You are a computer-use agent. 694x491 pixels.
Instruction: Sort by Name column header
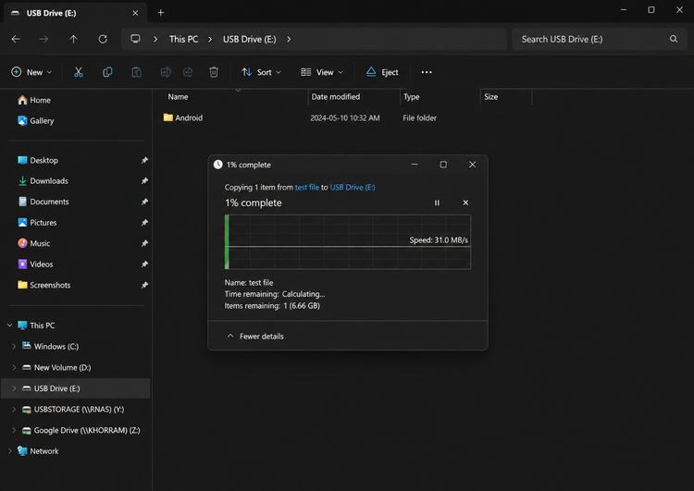pyautogui.click(x=178, y=96)
